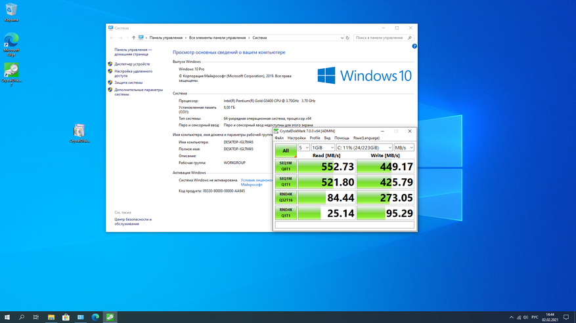Click Control Panel breadcrumb segment

166,38
